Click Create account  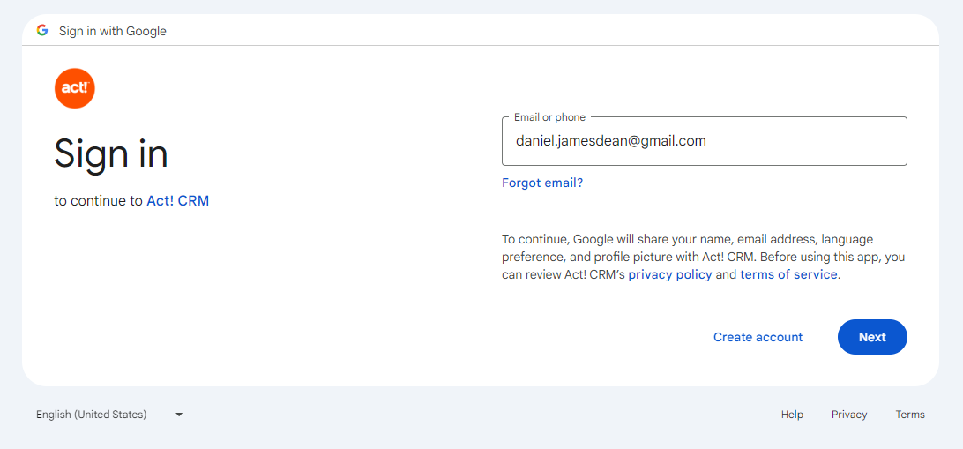(758, 337)
